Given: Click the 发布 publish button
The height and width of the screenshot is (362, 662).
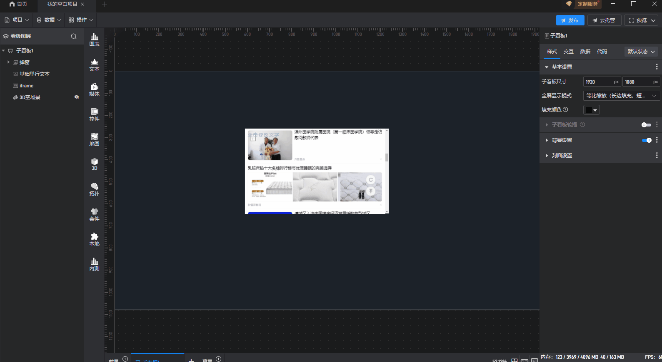Looking at the screenshot, I should tap(570, 20).
